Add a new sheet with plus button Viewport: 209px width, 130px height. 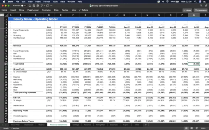tap(146, 125)
